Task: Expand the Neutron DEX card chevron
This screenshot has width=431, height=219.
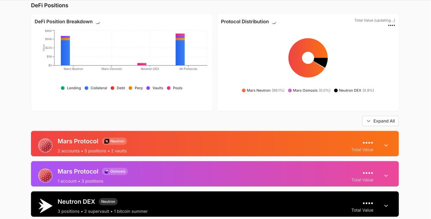Action: coord(386,206)
